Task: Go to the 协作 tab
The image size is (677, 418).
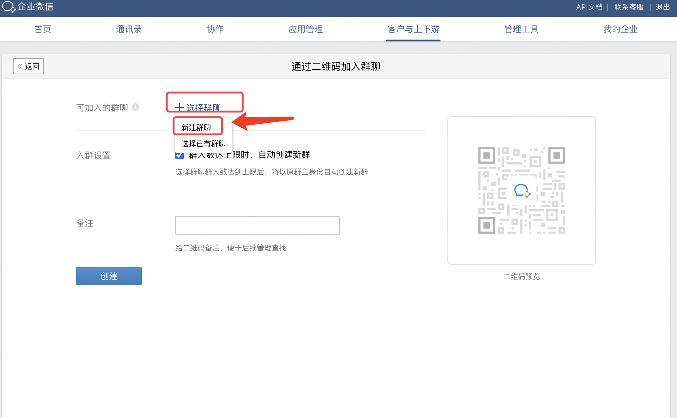Action: pos(215,29)
